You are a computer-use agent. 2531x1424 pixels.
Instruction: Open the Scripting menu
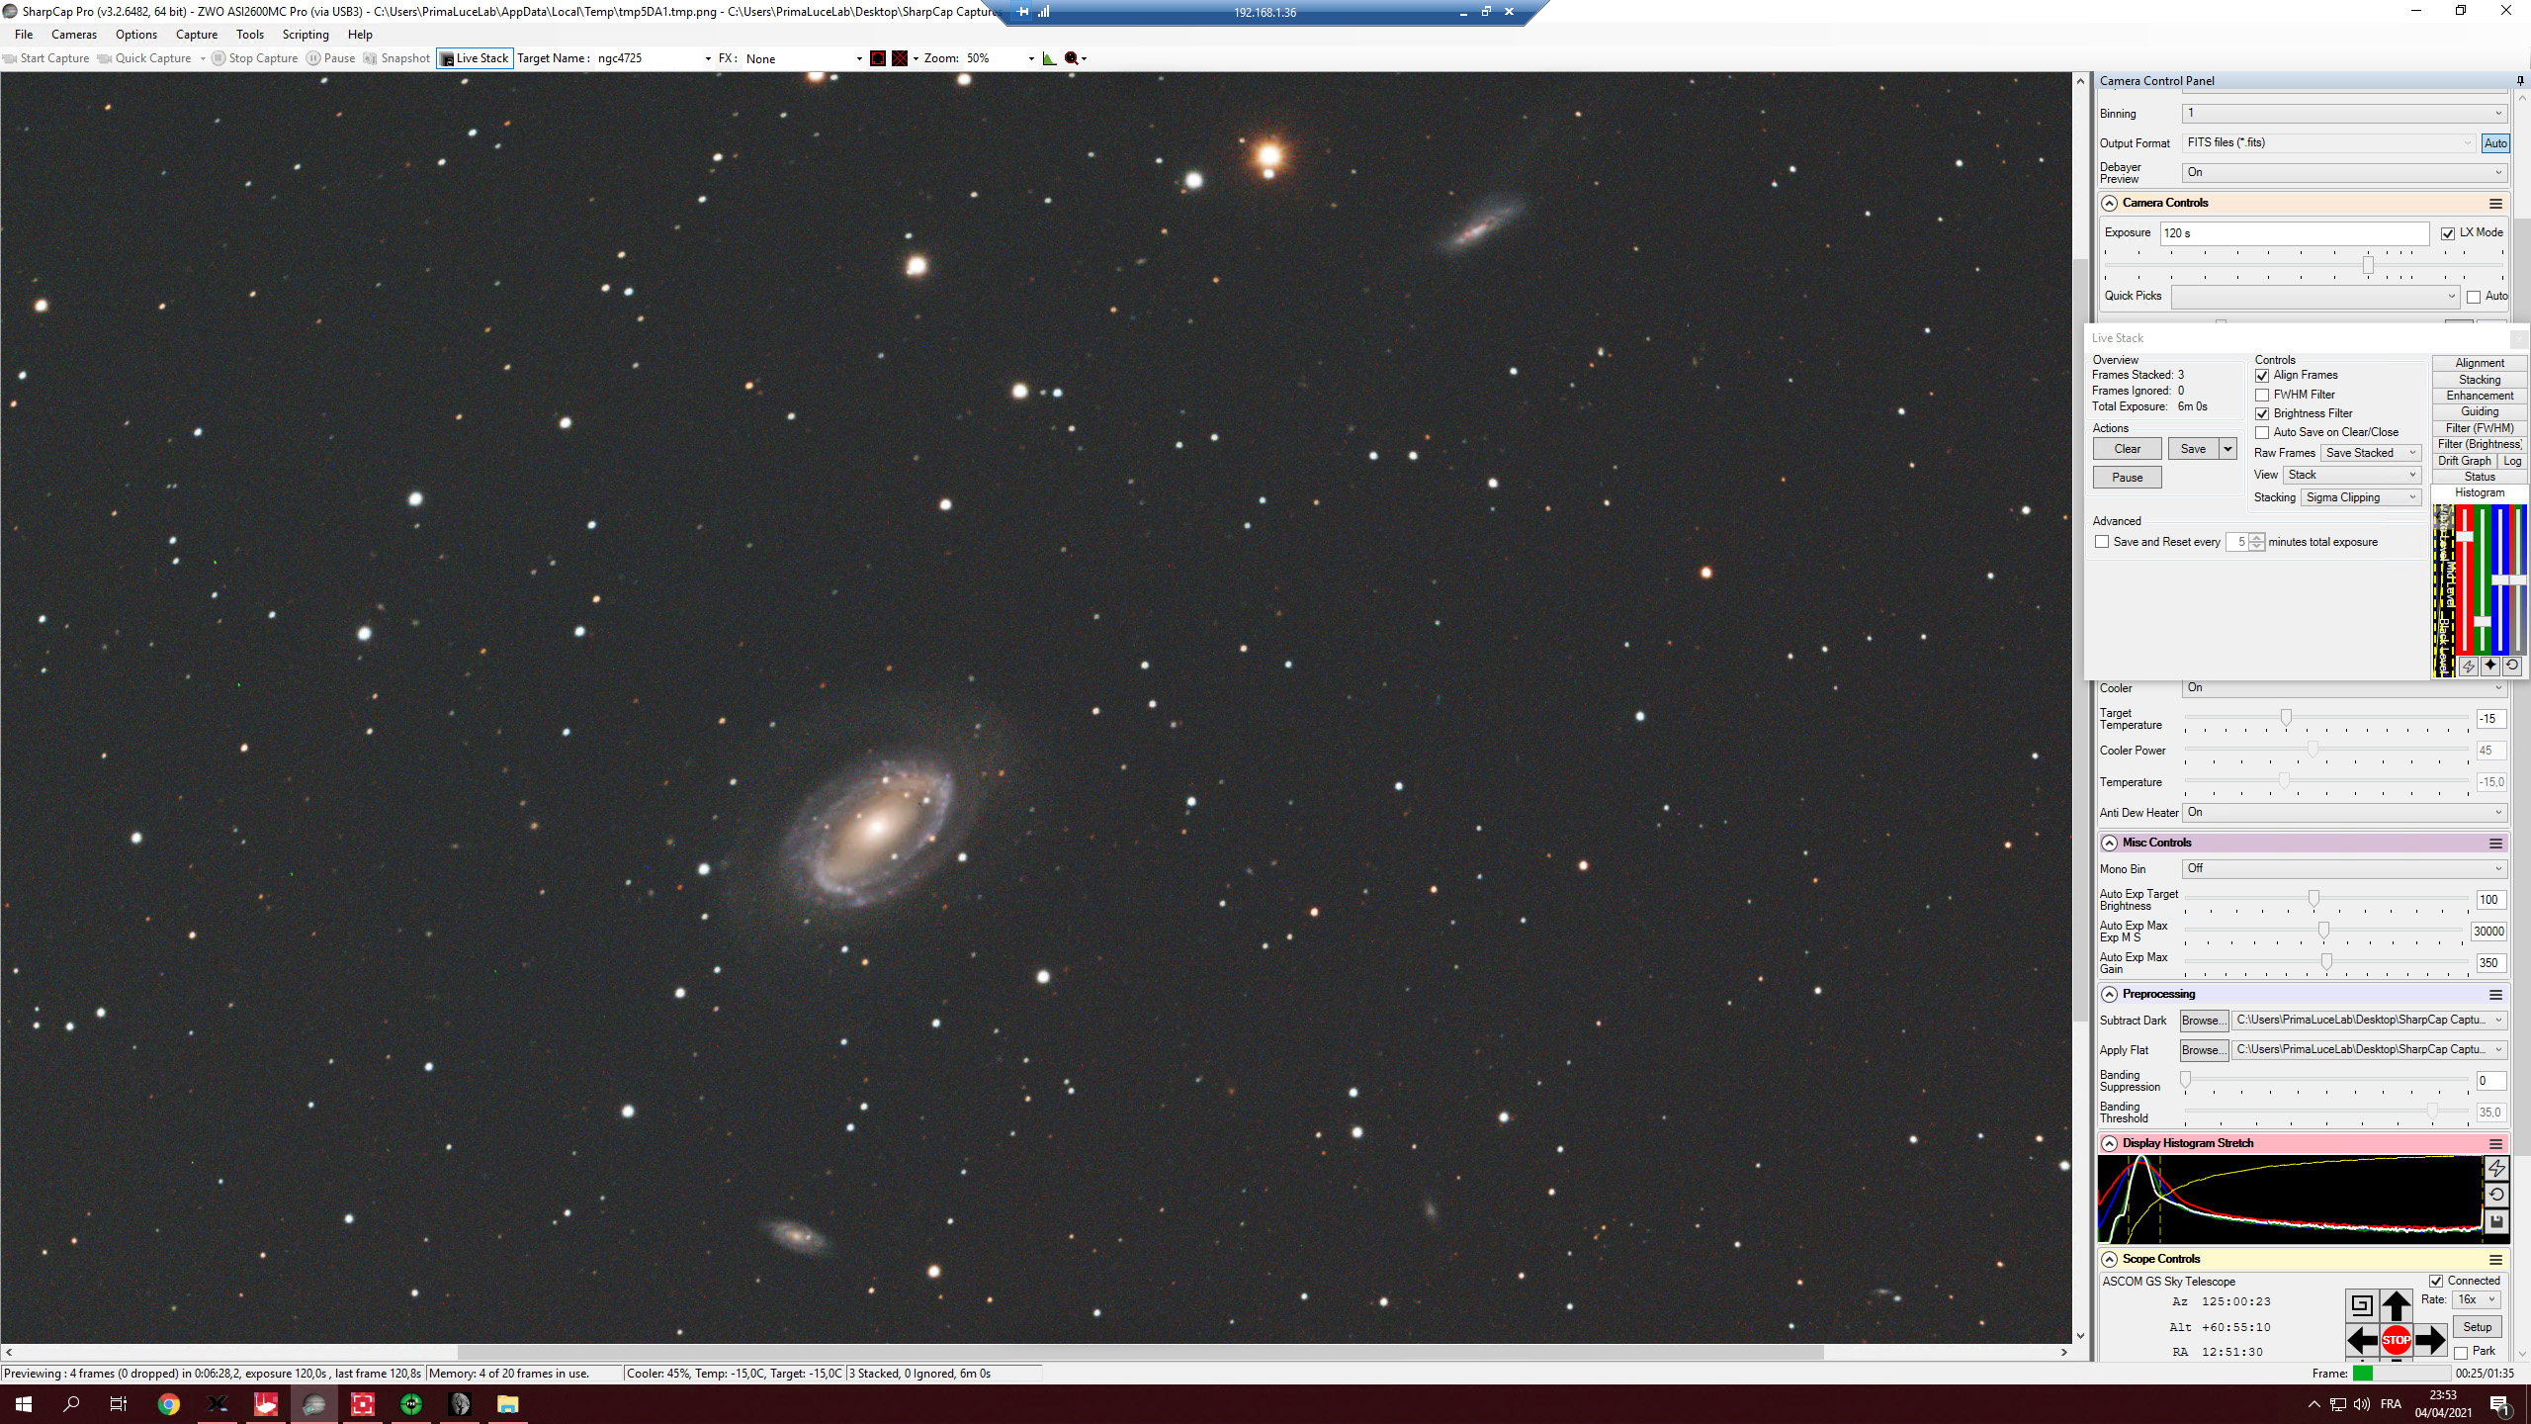pyautogui.click(x=305, y=35)
